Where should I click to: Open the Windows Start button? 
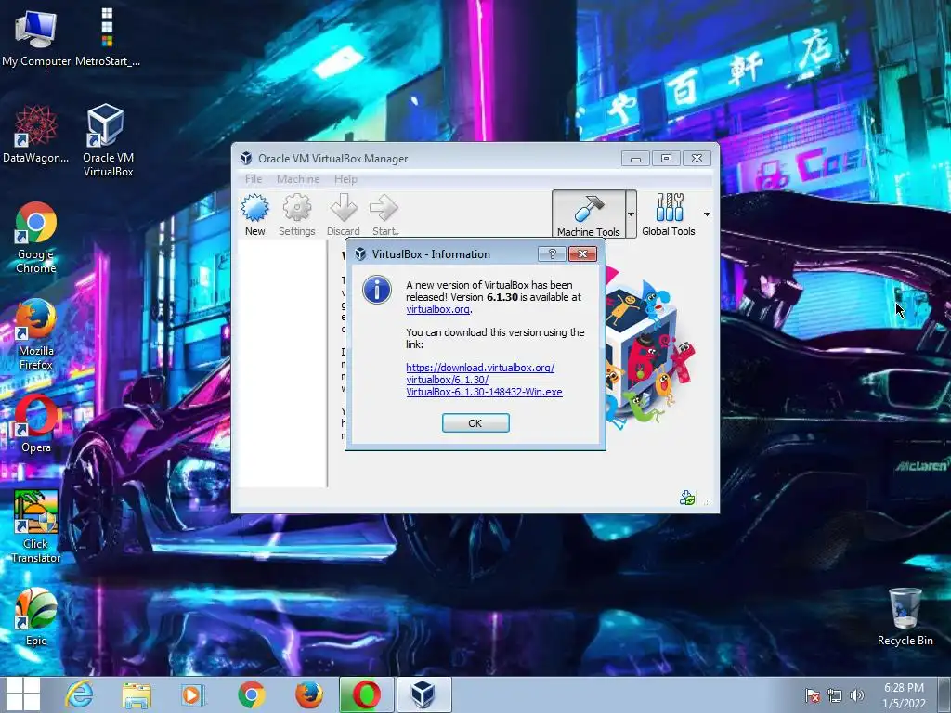pos(22,694)
